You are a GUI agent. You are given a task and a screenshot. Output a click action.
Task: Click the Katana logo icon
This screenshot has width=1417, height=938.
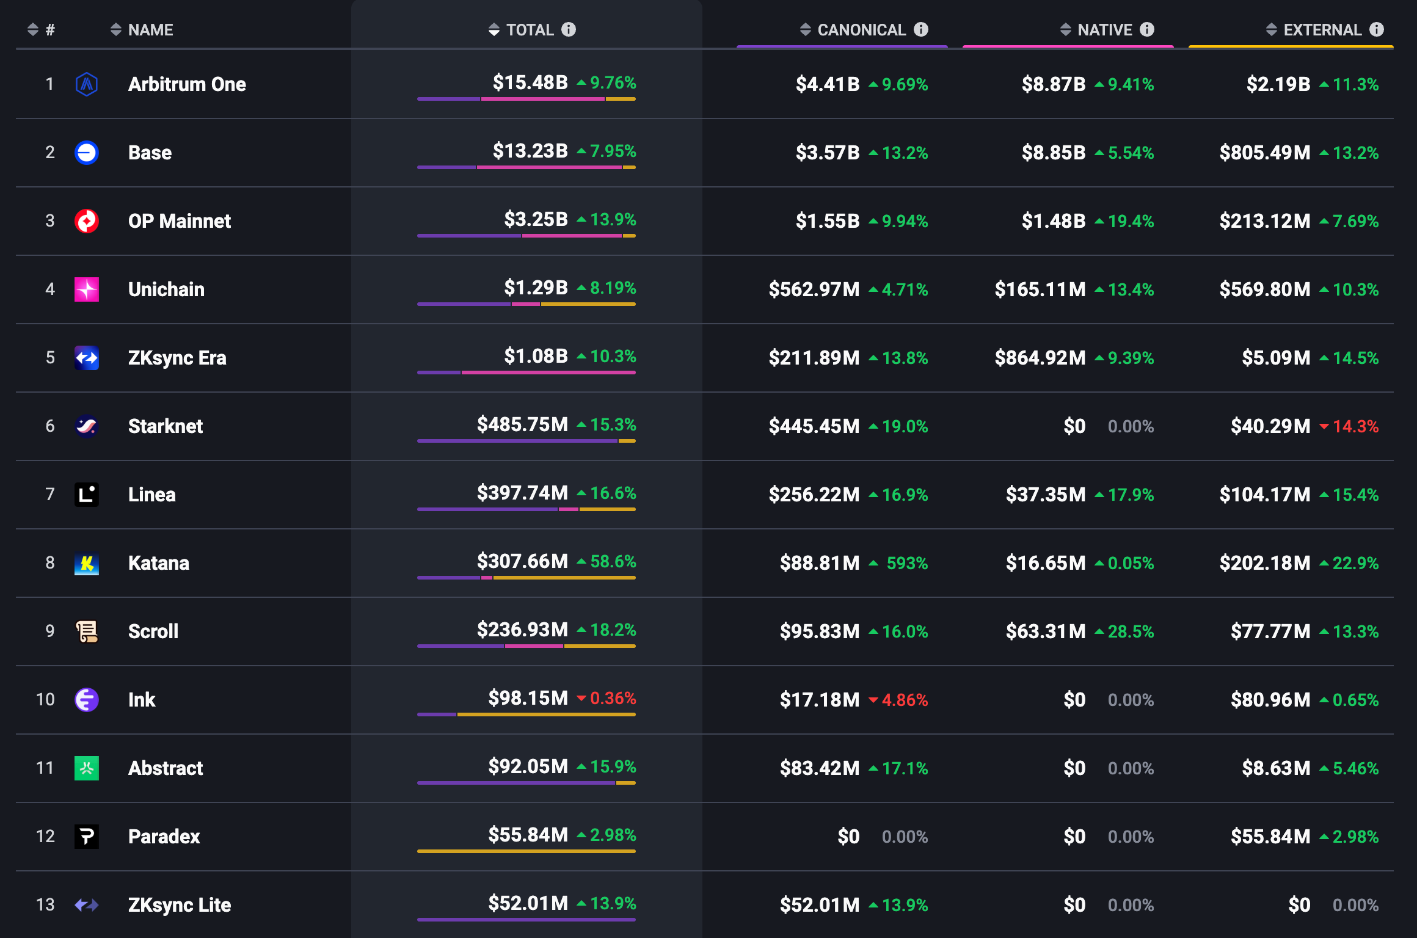point(87,563)
